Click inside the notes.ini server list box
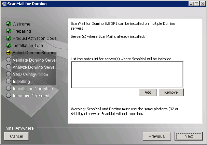 click(x=127, y=74)
